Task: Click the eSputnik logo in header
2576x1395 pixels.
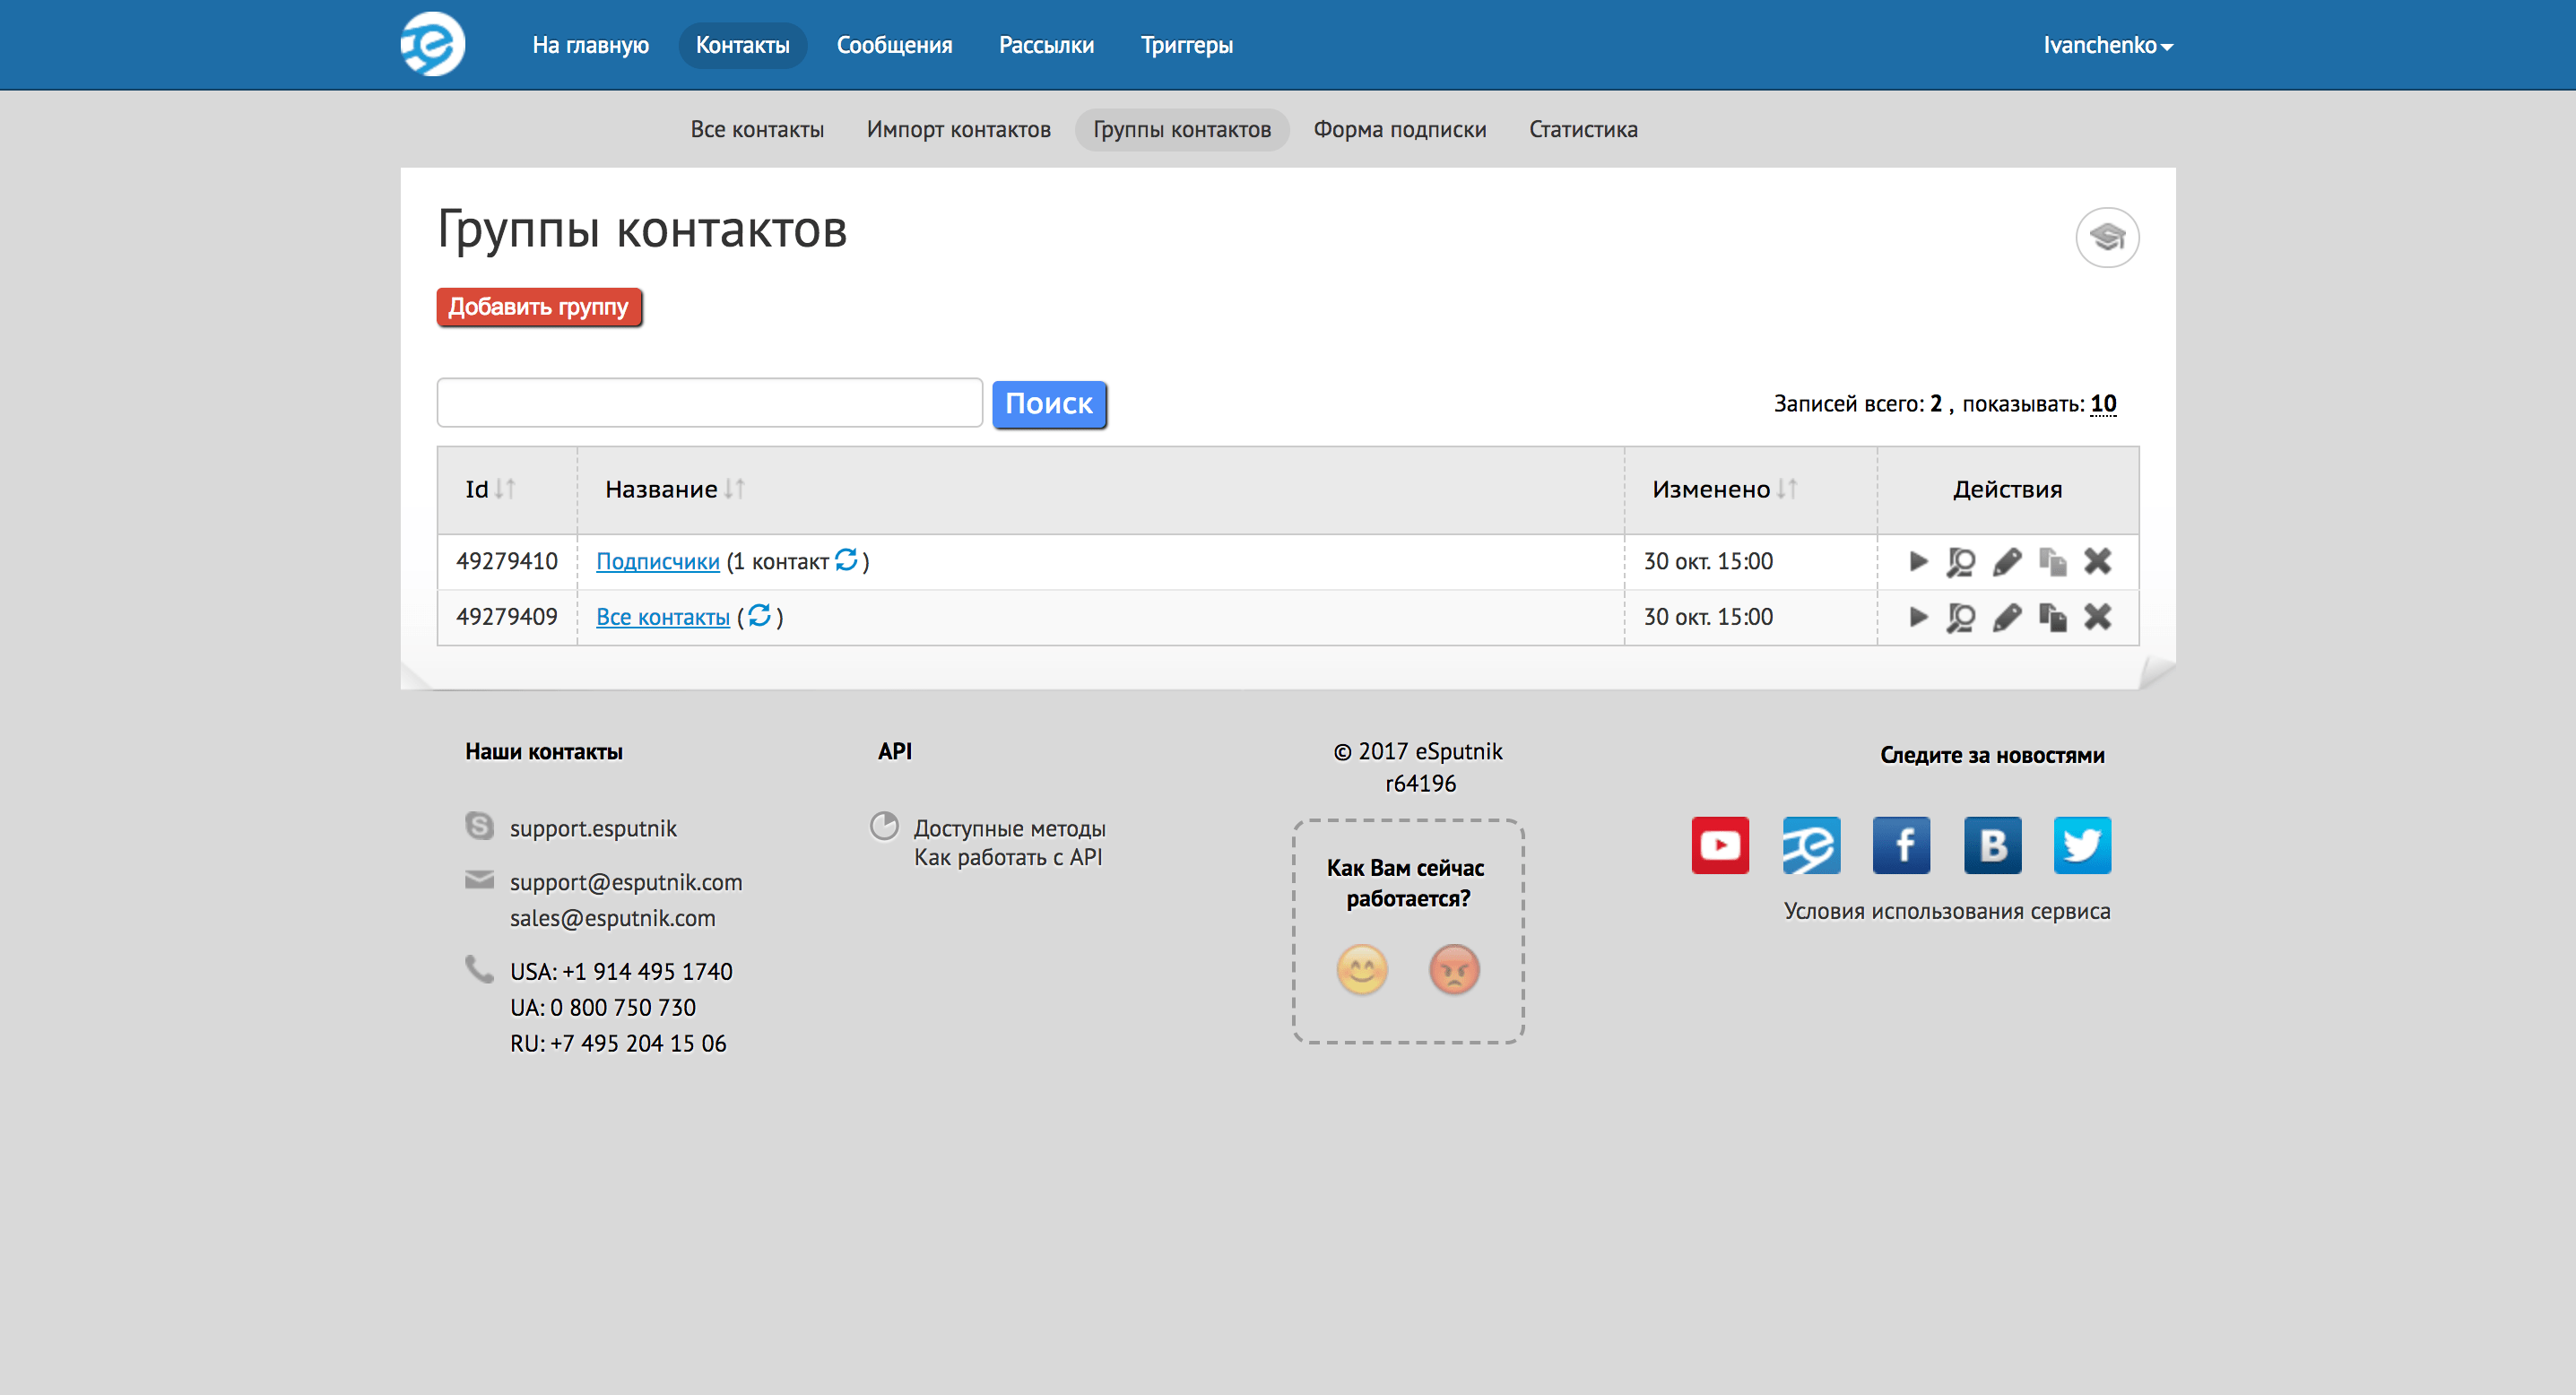Action: pyautogui.click(x=432, y=44)
